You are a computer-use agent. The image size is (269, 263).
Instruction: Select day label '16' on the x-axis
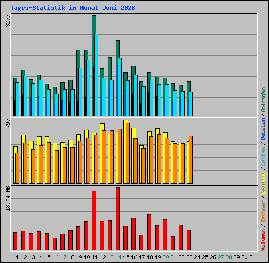tap(134, 257)
